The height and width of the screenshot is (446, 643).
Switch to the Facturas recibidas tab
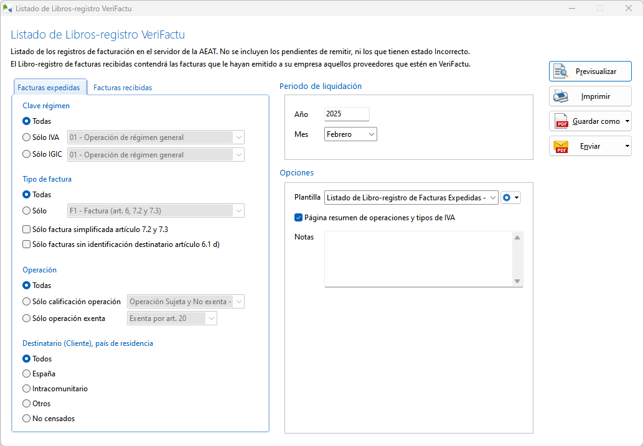(123, 88)
